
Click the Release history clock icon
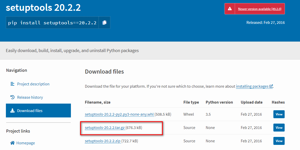pos(13,97)
